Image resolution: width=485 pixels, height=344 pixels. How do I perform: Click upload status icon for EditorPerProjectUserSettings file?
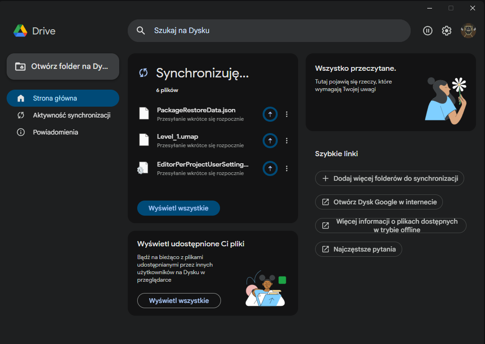[x=270, y=168]
